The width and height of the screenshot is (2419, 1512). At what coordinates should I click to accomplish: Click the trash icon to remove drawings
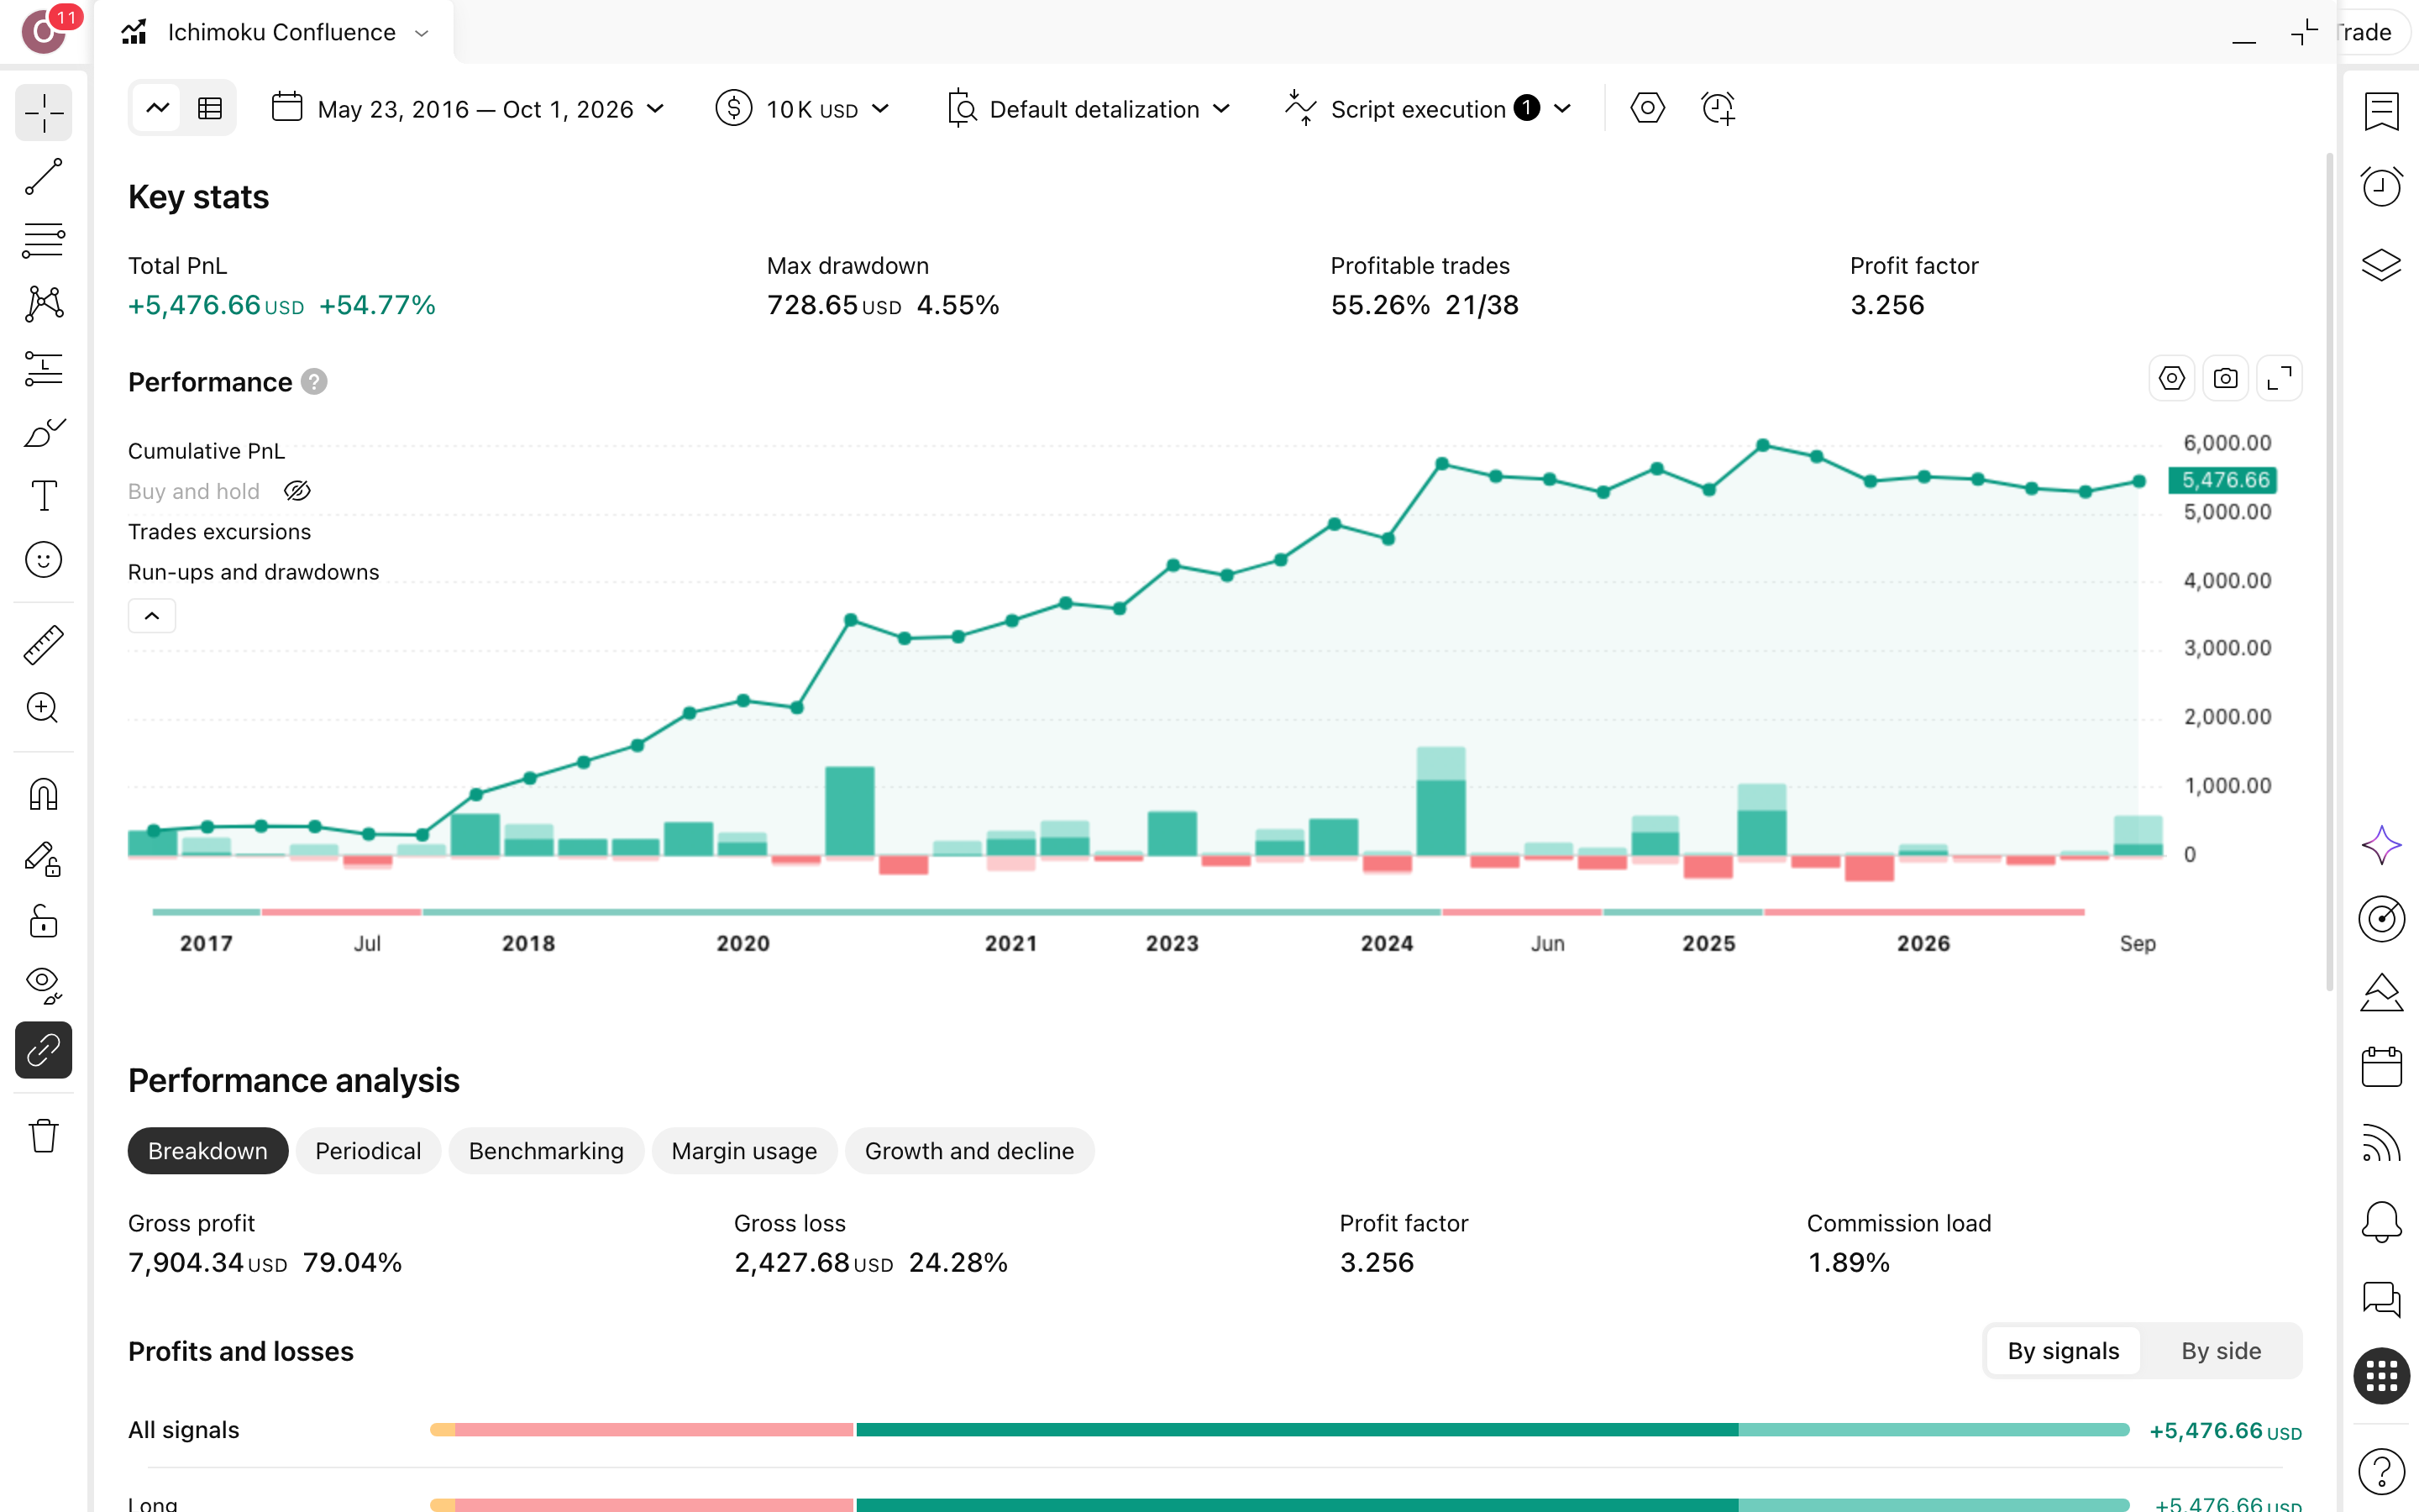(x=44, y=1135)
